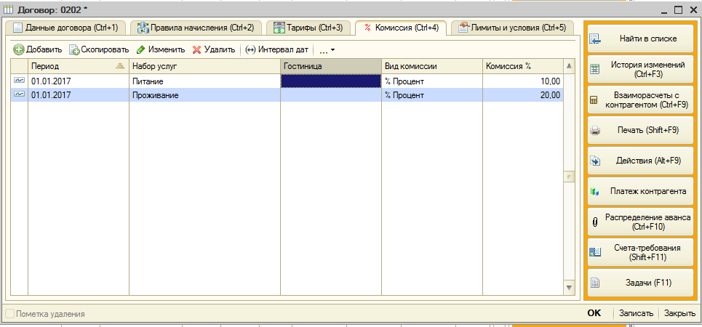Click the Платеж контрагента button
This screenshot has height=327, width=702.
(639, 191)
